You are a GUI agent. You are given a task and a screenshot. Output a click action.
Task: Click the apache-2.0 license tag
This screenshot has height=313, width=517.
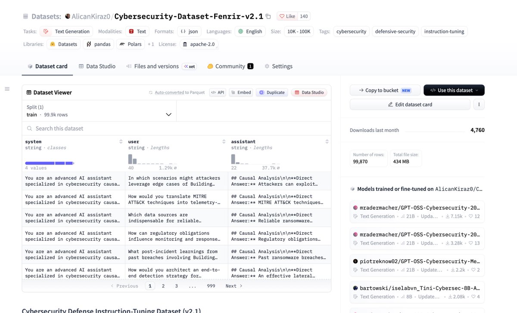(x=198, y=44)
